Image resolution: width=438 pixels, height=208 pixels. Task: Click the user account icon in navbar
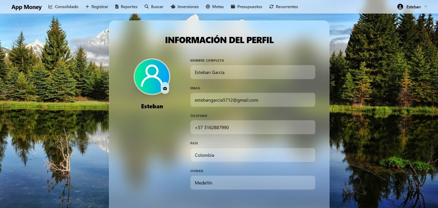click(400, 7)
